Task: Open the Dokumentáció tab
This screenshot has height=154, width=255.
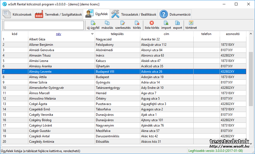Action: point(175,14)
